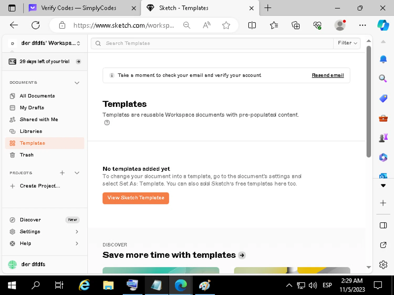This screenshot has height=295, width=394.
Task: Click the Search Templates field
Action: 212,43
